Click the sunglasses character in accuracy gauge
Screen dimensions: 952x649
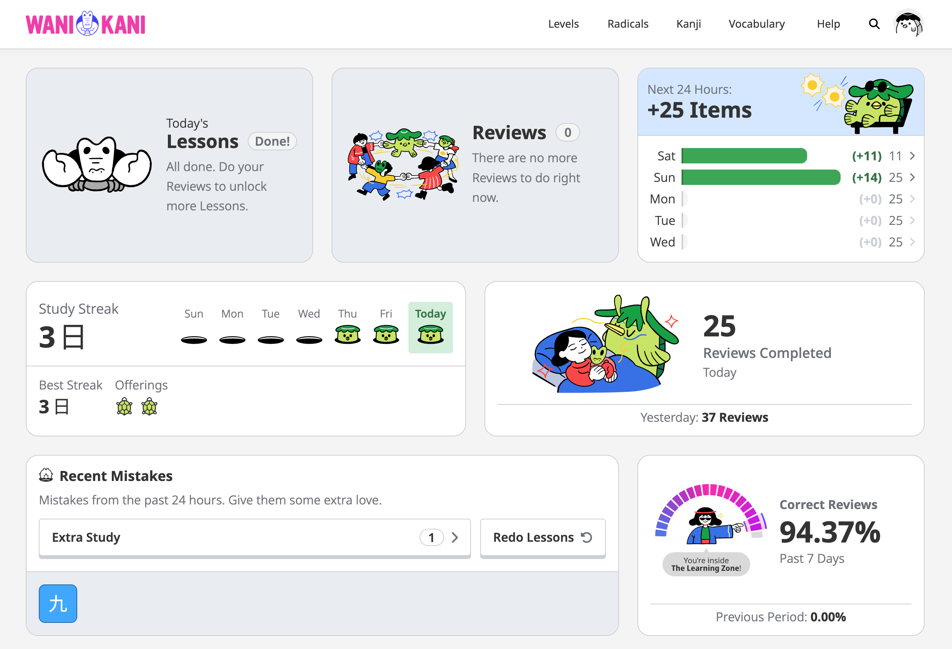click(715, 526)
